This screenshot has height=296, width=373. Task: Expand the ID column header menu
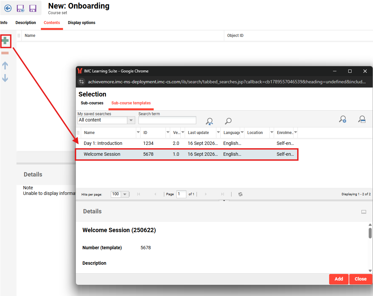[x=168, y=132]
